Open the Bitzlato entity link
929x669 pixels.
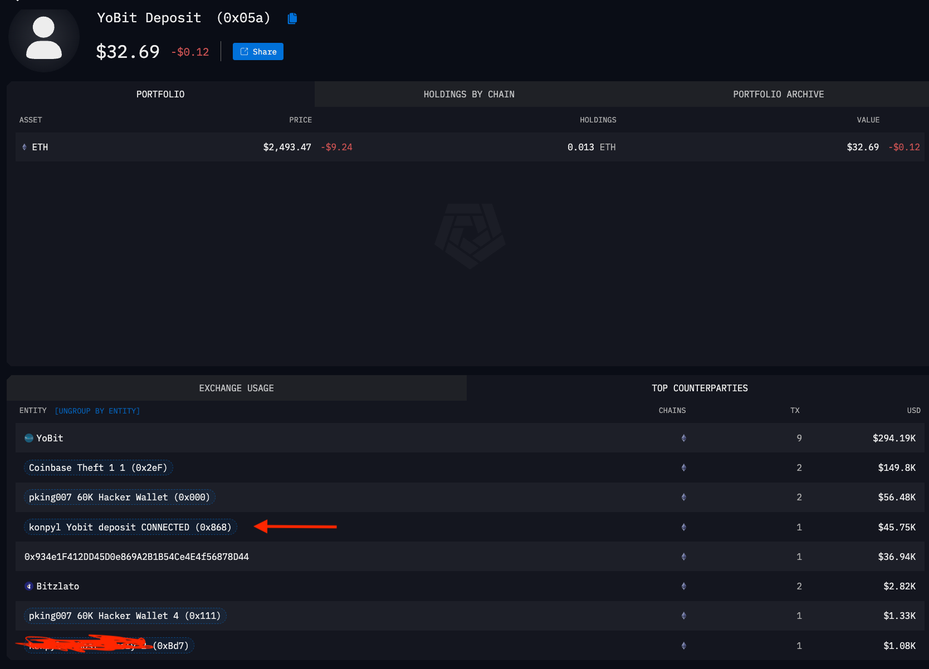tap(58, 586)
